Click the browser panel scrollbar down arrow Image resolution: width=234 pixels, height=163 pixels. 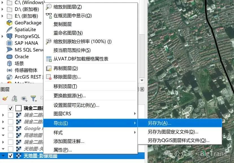point(142,80)
